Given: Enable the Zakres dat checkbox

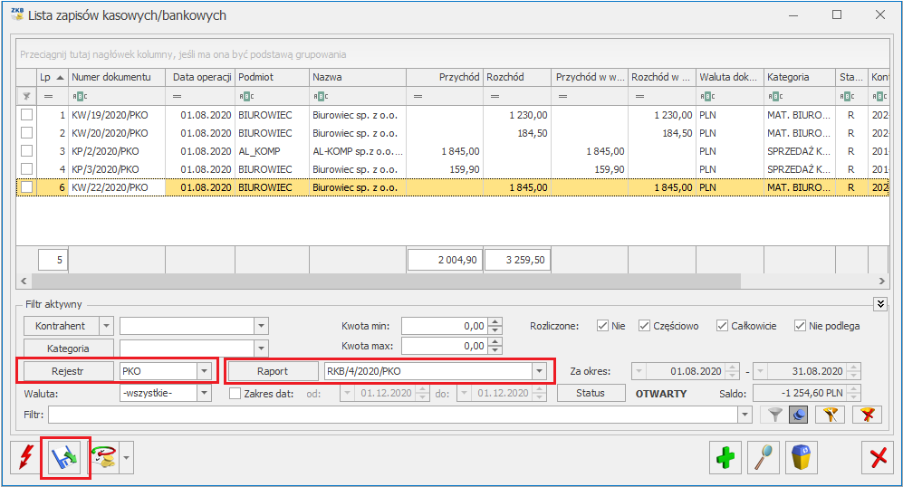Looking at the screenshot, I should point(235,394).
